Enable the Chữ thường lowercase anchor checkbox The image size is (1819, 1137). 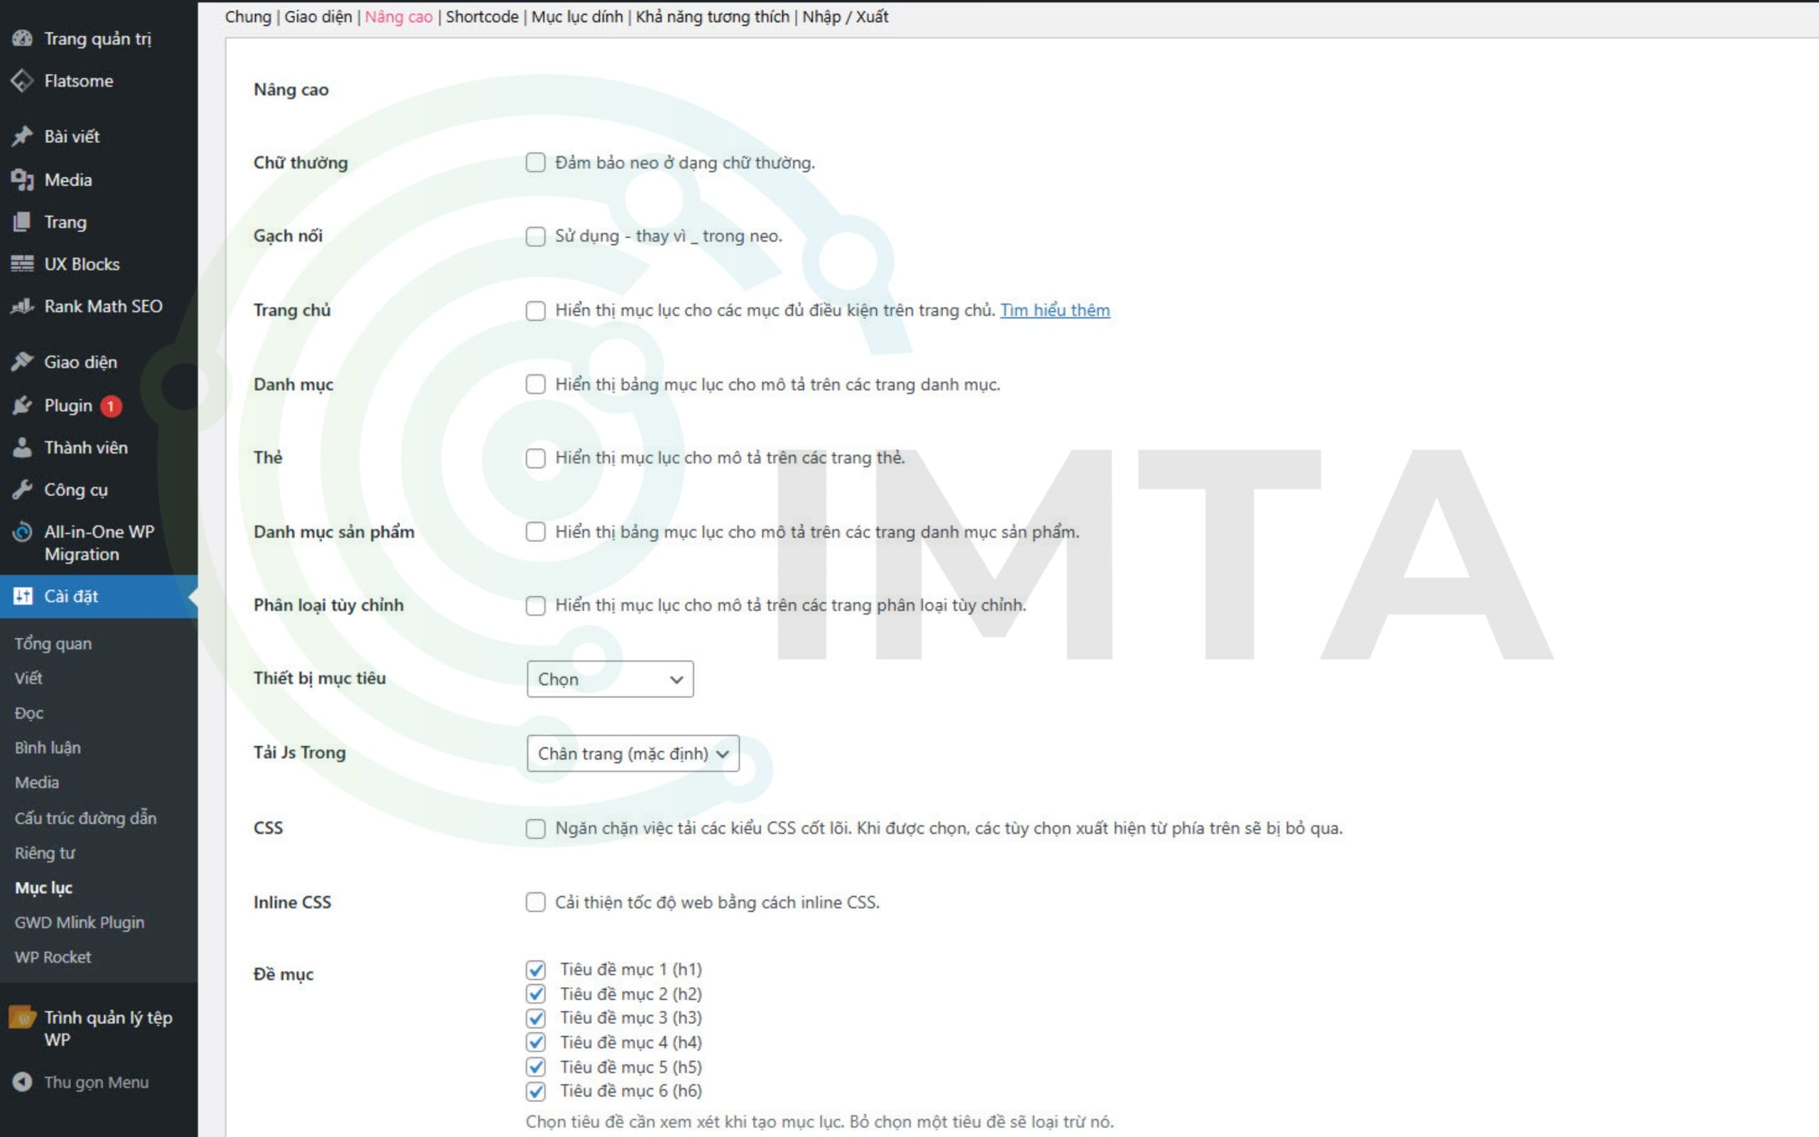(535, 163)
